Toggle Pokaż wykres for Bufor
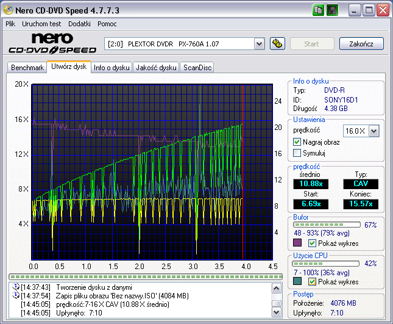Screen dimensions: 393x324 point(312,243)
